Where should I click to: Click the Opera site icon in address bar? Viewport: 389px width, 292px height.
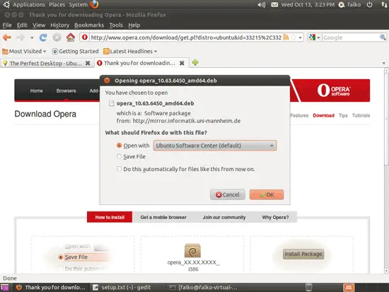pos(85,37)
